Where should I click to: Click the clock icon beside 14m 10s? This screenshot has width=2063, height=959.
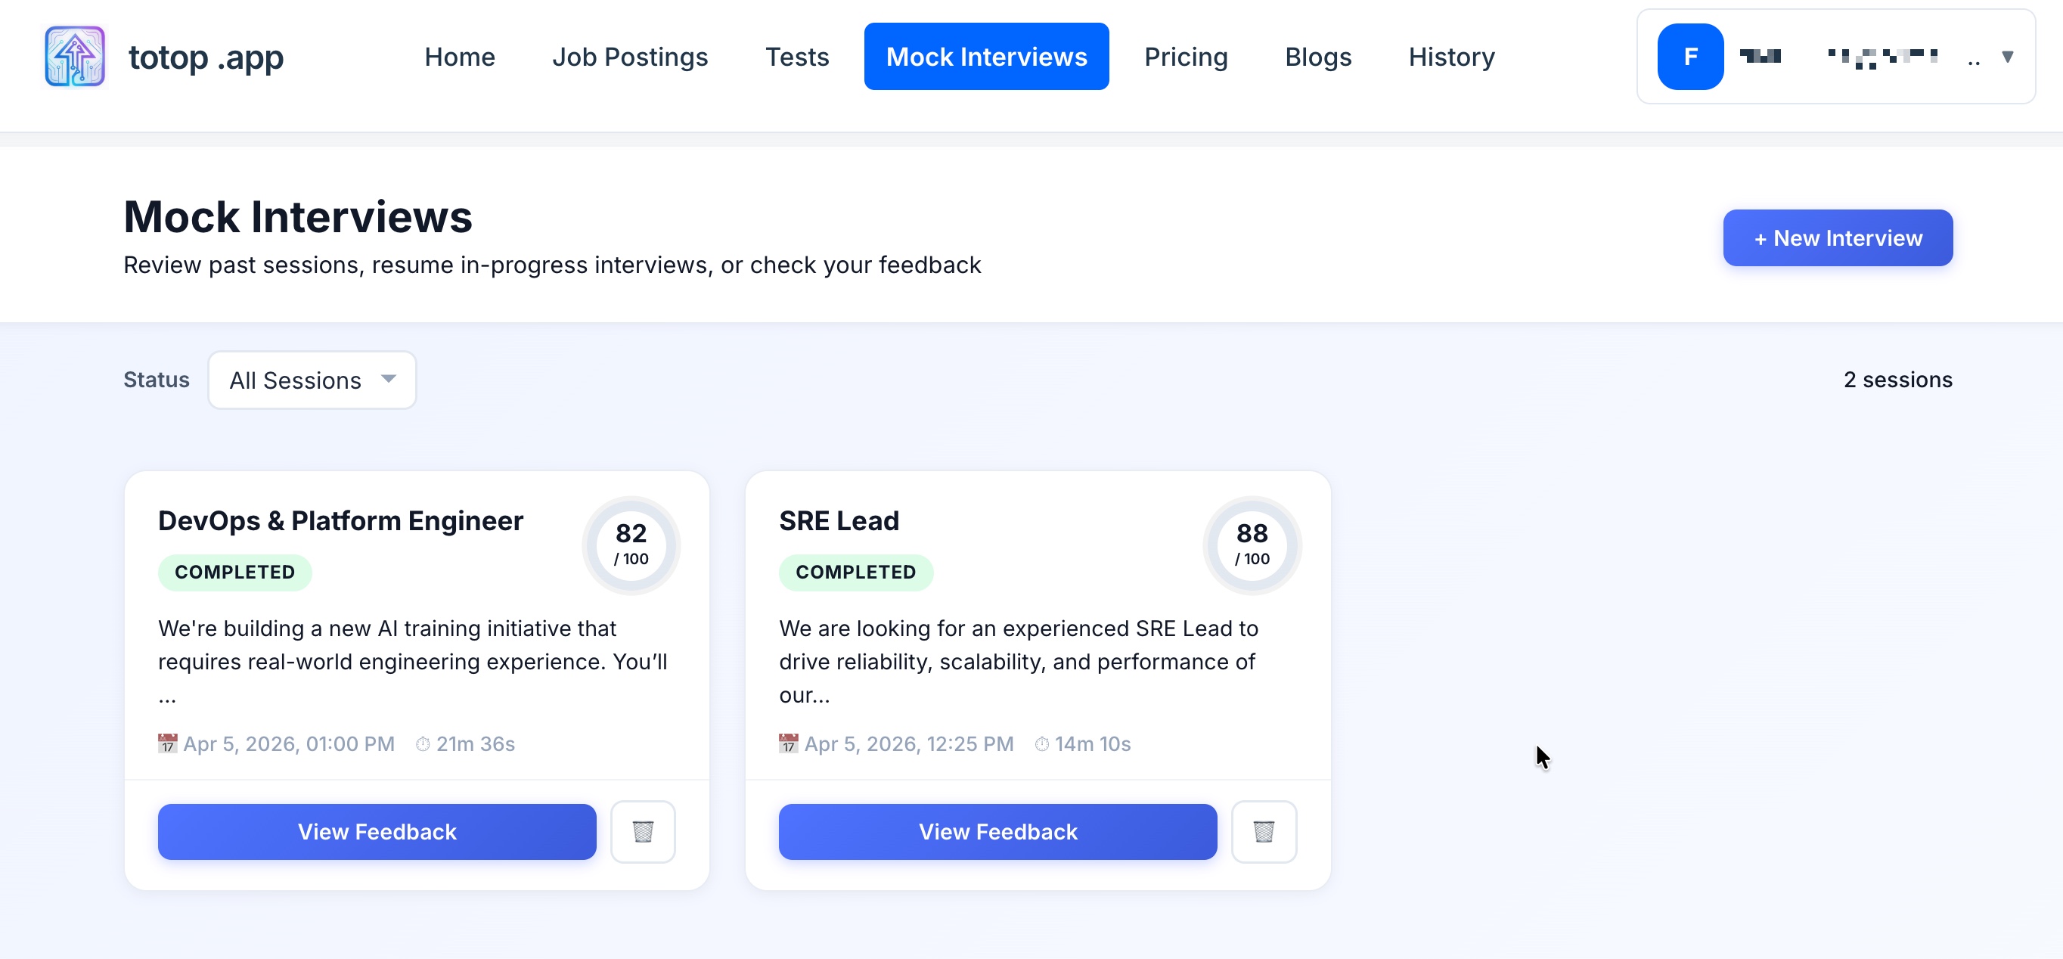click(1041, 743)
